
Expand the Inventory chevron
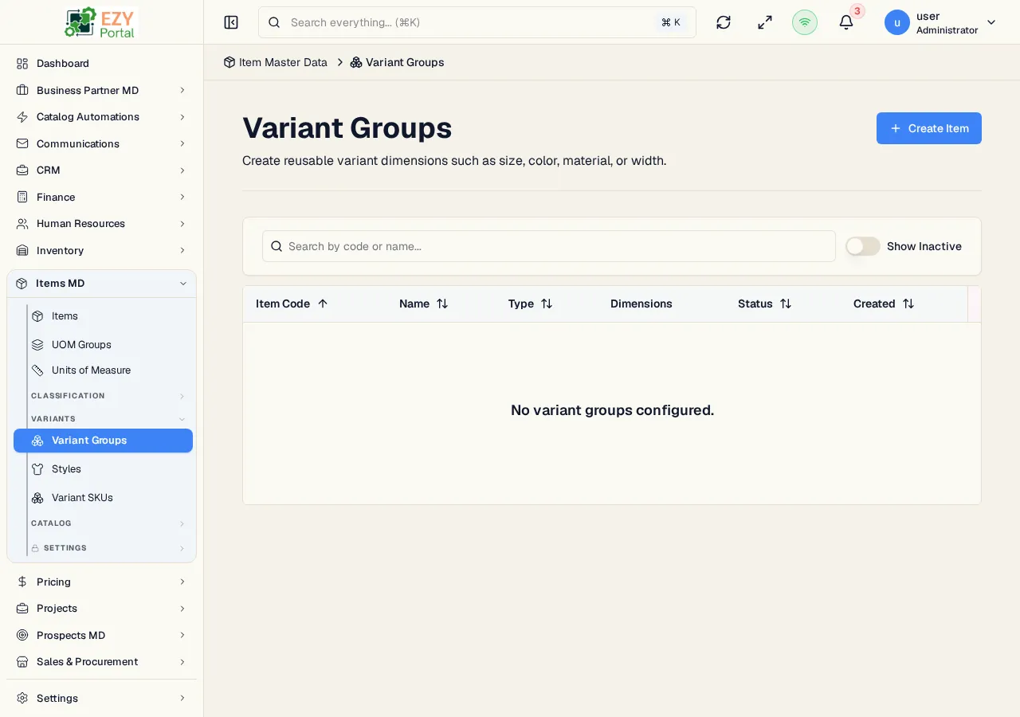pyautogui.click(x=182, y=251)
